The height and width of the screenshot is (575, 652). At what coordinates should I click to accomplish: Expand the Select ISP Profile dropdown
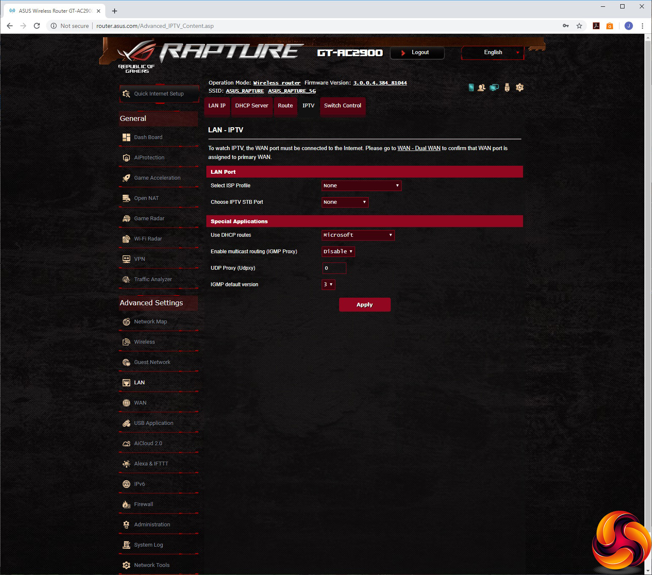[362, 186]
